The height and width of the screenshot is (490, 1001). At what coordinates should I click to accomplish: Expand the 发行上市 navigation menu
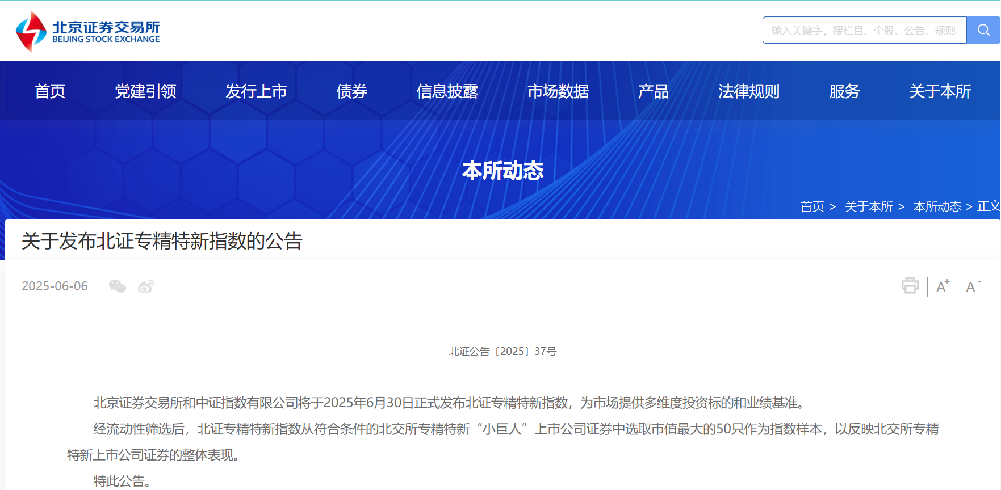coord(256,91)
